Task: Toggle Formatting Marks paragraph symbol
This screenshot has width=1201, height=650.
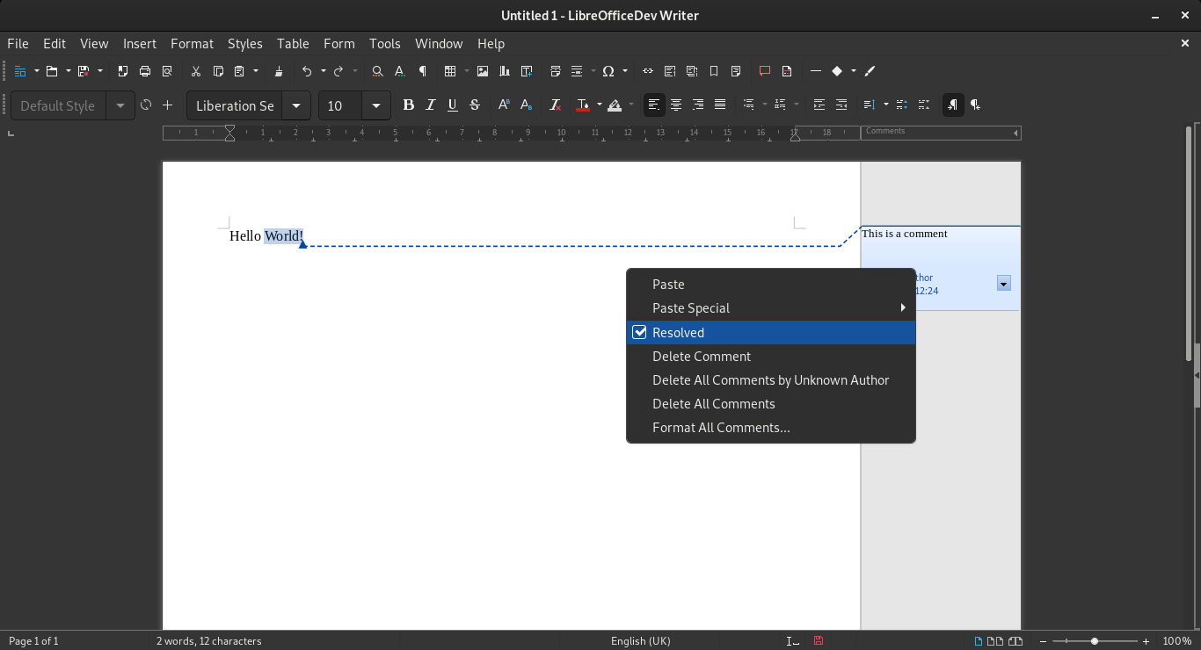Action: pyautogui.click(x=423, y=71)
